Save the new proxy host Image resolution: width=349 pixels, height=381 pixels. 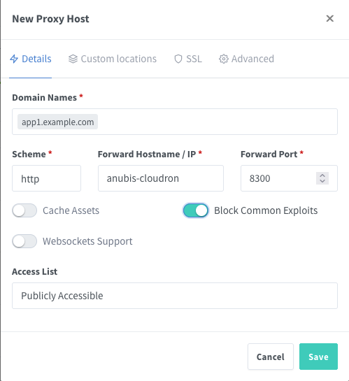[x=318, y=357]
